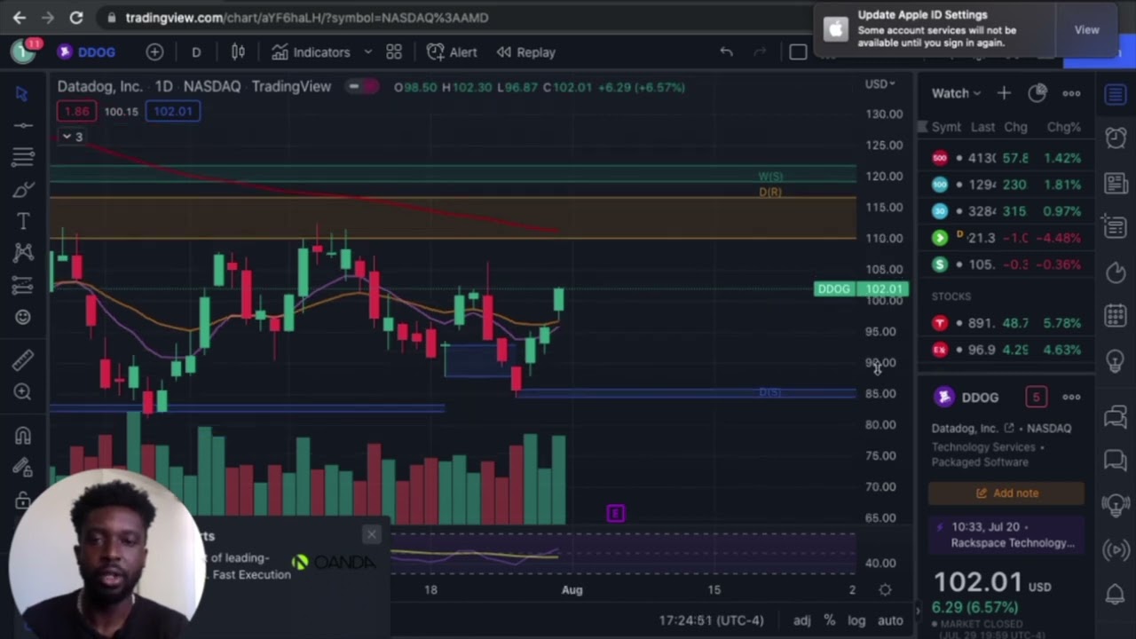Screen dimensions: 1136x639
Task: Click the 102.01 buy price button
Action: (x=172, y=111)
